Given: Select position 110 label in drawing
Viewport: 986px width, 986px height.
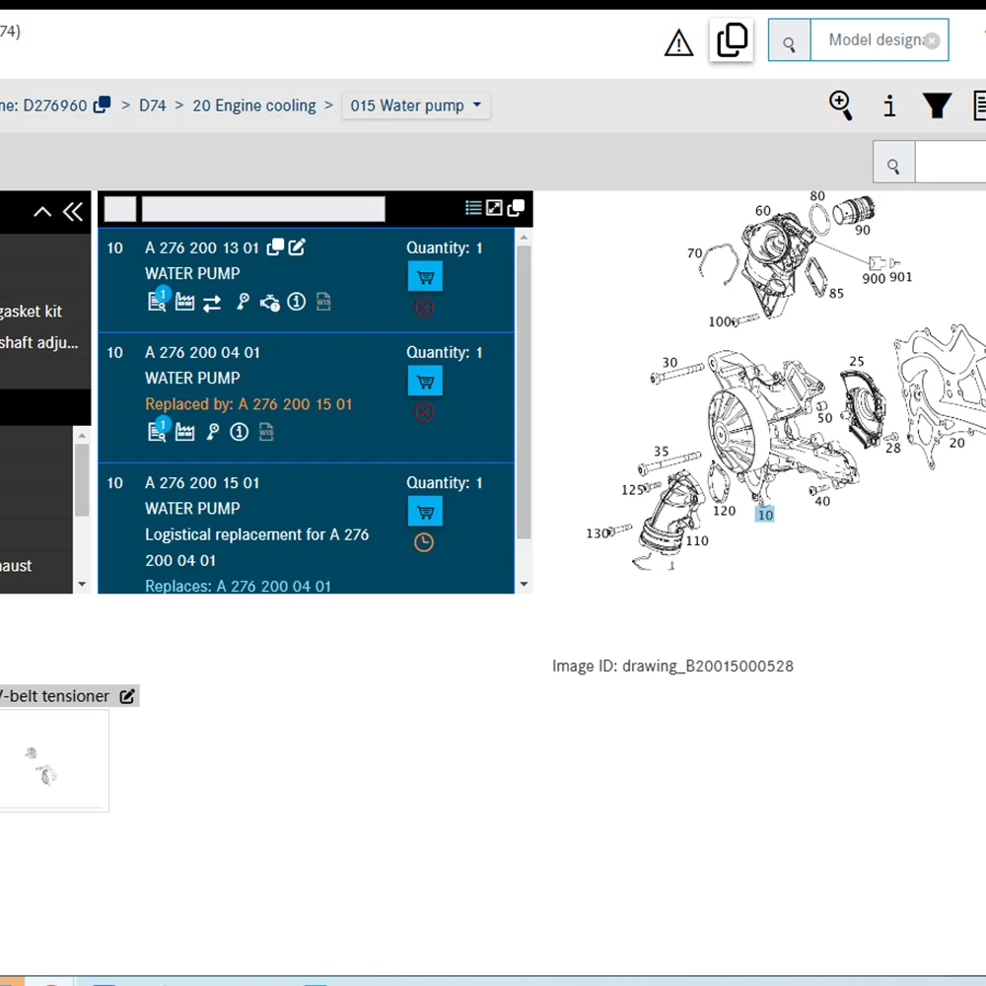Looking at the screenshot, I should 697,540.
